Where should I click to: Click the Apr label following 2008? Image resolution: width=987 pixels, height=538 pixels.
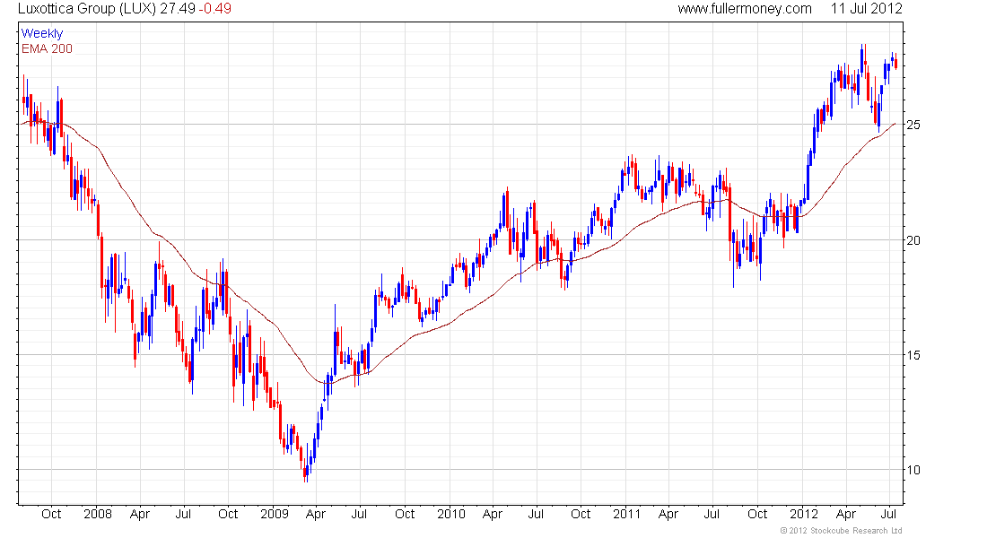pos(140,514)
